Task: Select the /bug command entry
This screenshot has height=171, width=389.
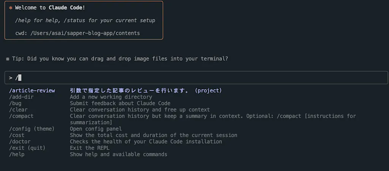Action: 15,104
